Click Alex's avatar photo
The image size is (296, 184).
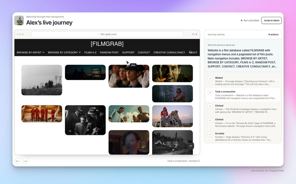pyautogui.click(x=19, y=20)
